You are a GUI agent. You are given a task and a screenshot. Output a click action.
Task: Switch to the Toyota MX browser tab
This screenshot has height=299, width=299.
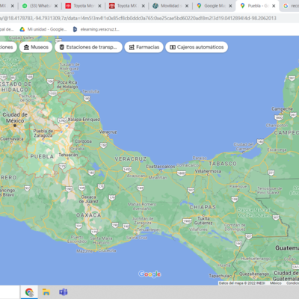coord(127,6)
